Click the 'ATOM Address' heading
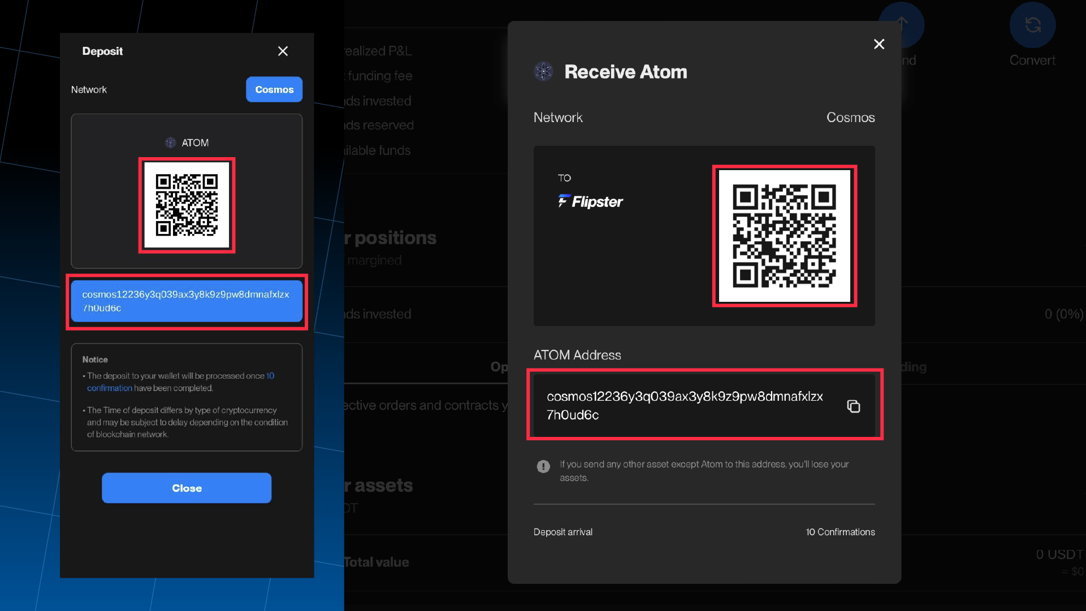The width and height of the screenshot is (1086, 611). point(577,355)
